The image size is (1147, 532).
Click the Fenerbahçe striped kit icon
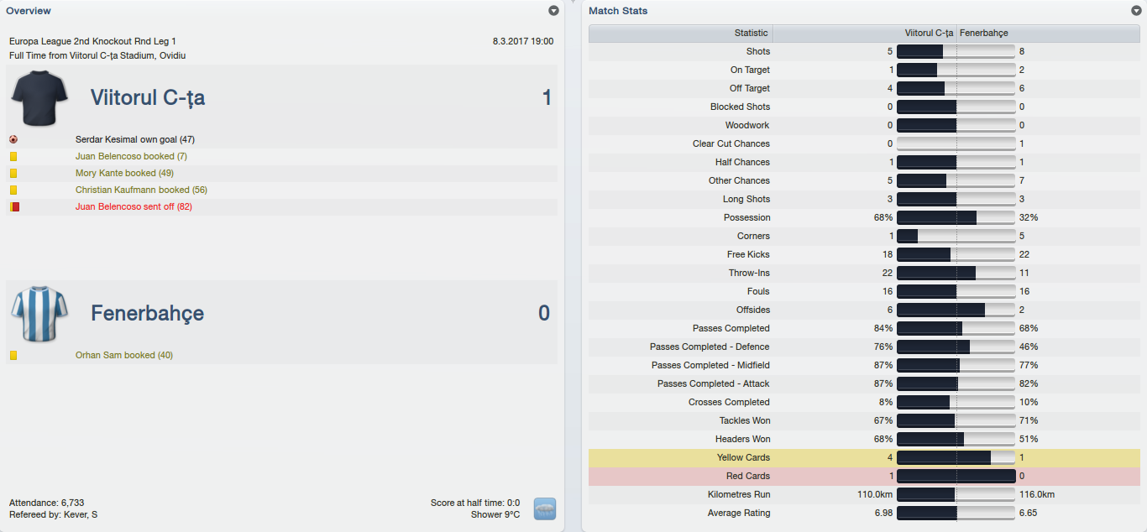point(39,313)
